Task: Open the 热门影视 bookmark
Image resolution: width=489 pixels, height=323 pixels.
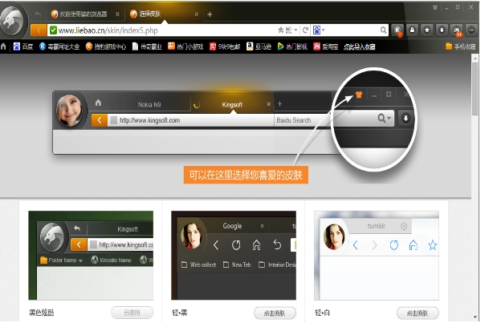Action: click(292, 46)
